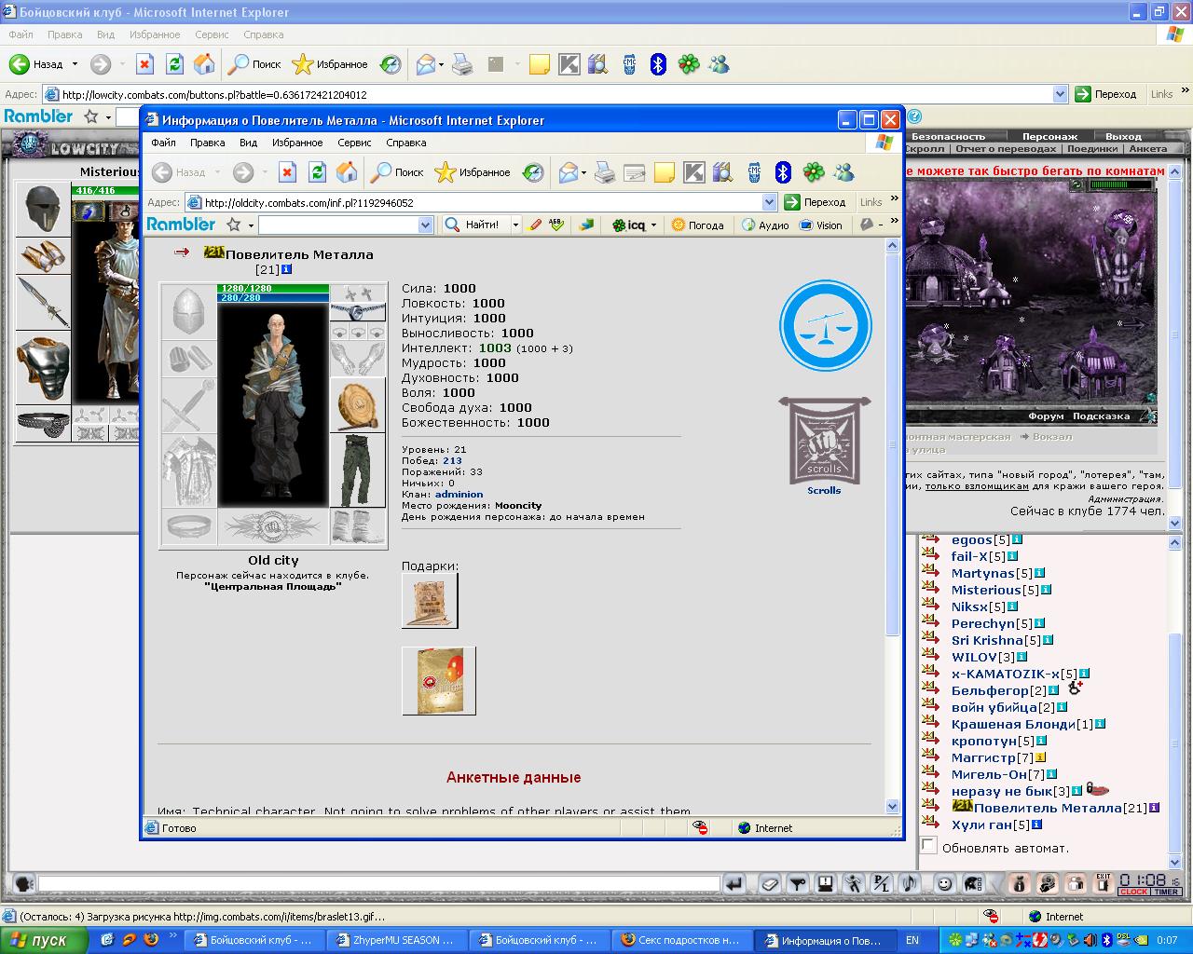
Task: Click the smiley icon in chat bar
Action: 944,883
